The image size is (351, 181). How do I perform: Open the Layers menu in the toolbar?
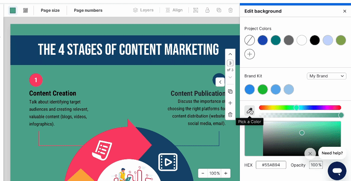tap(143, 10)
